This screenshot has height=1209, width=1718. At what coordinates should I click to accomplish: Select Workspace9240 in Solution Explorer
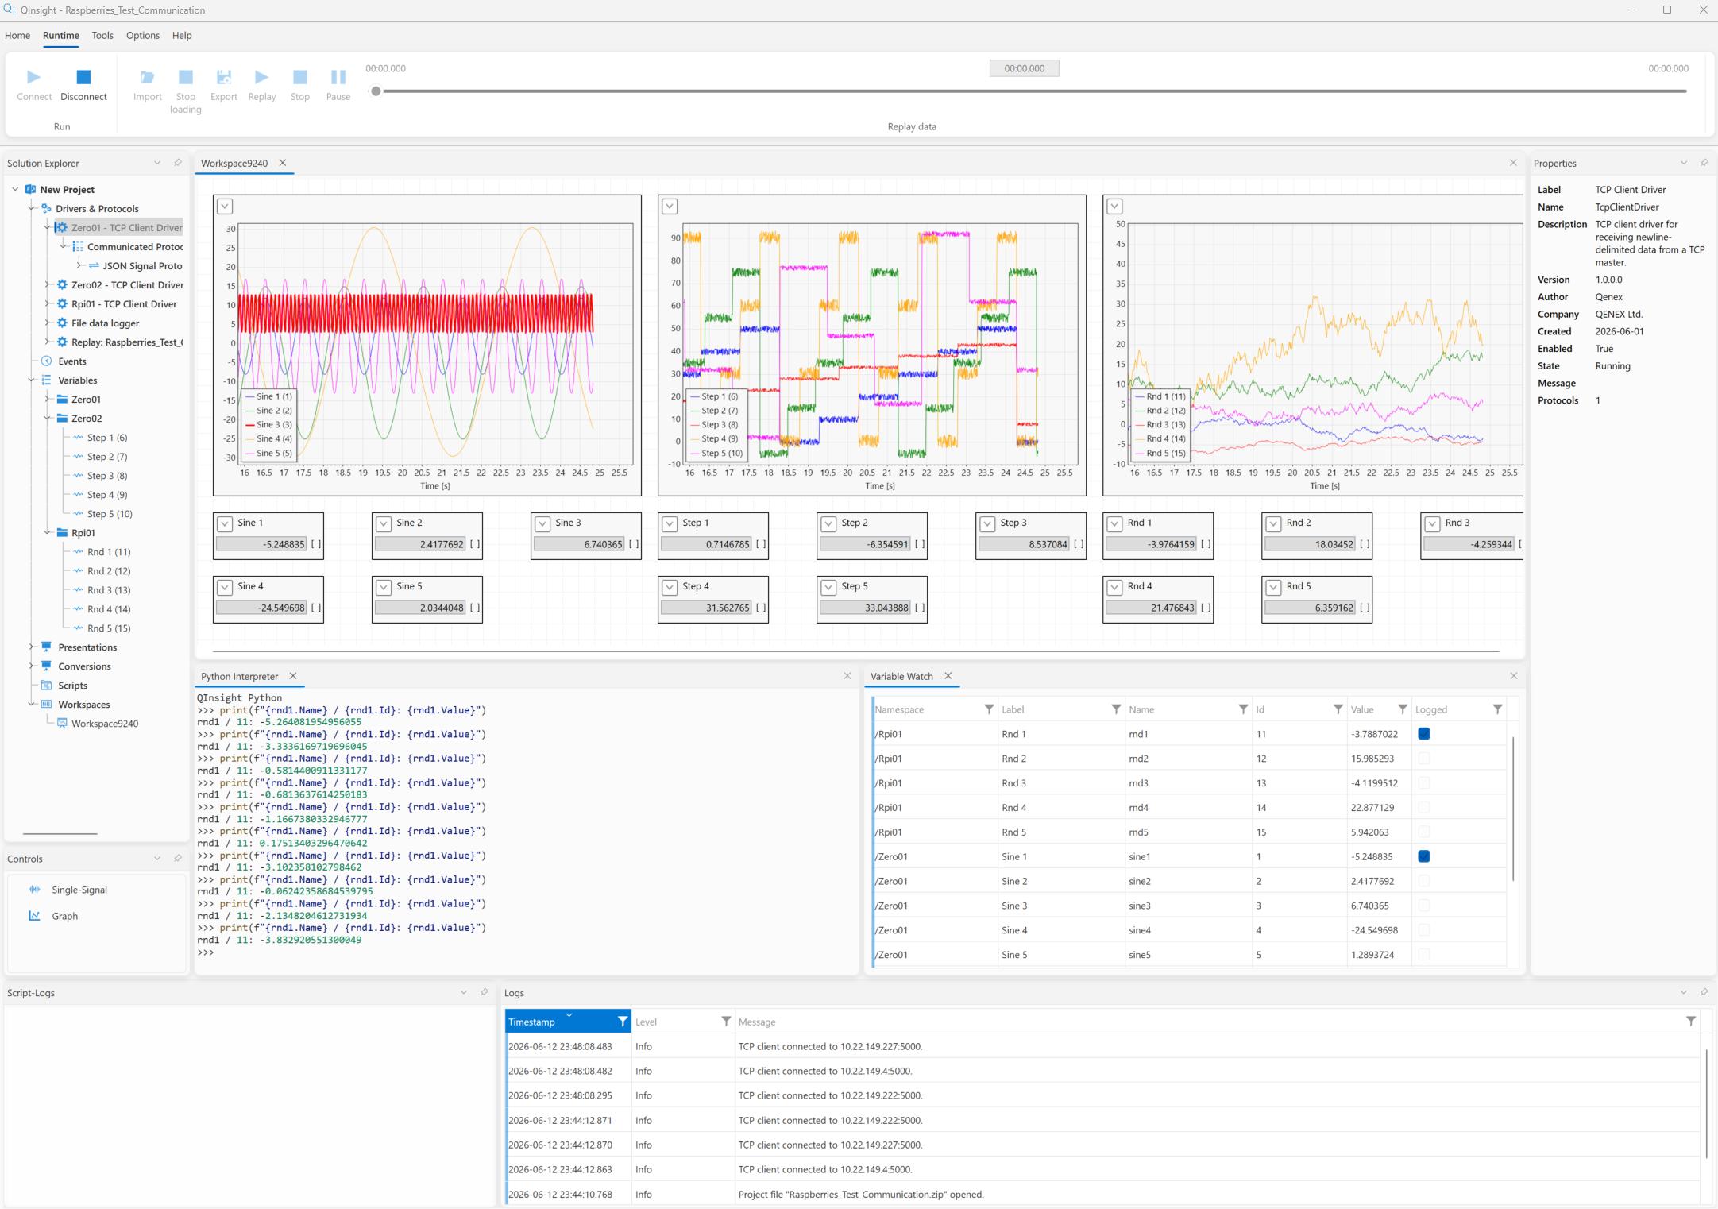point(105,724)
